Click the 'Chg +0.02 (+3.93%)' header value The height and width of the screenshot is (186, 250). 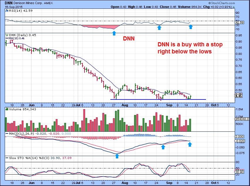(218, 7)
